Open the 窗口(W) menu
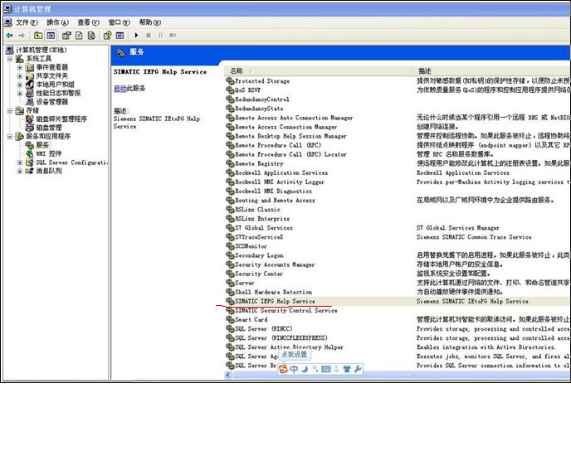The height and width of the screenshot is (456, 571). point(119,22)
